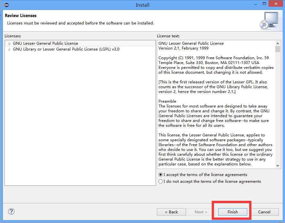Click the 'Preamble' heading in license text
The image size is (285, 223).
[x=167, y=101]
